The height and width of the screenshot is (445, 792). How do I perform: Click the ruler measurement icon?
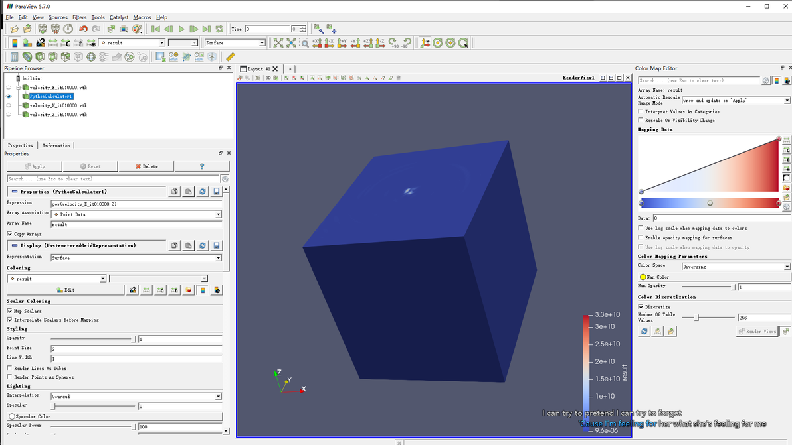230,57
